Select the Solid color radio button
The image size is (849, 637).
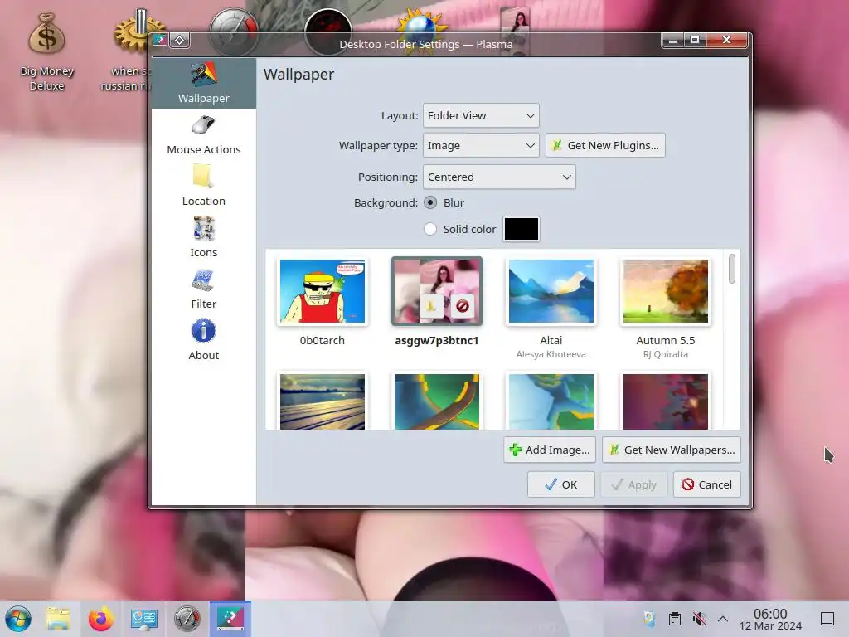(x=430, y=229)
